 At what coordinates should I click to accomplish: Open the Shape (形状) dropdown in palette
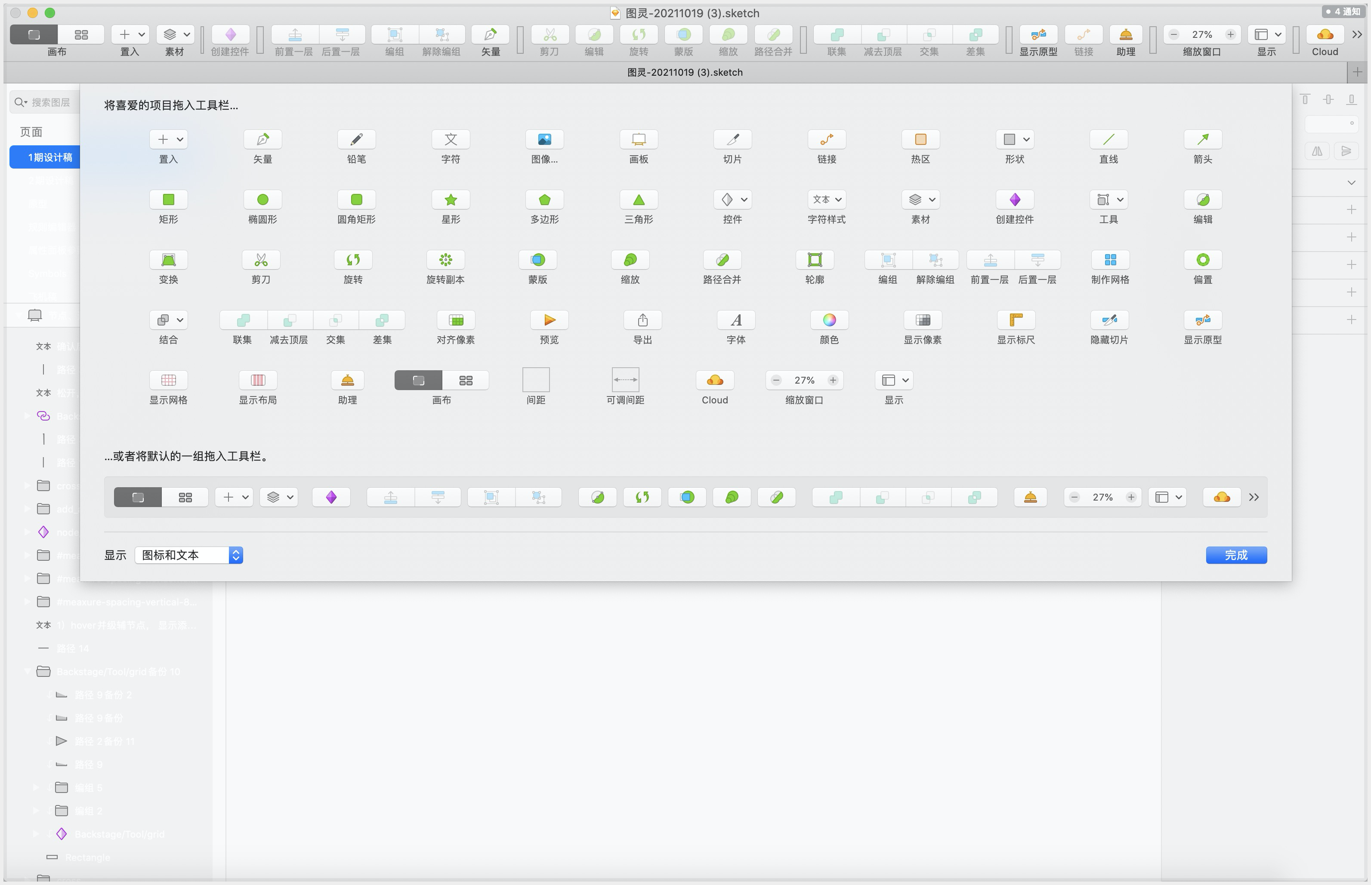coord(1015,140)
